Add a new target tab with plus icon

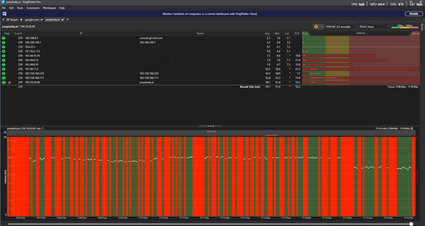68,19
